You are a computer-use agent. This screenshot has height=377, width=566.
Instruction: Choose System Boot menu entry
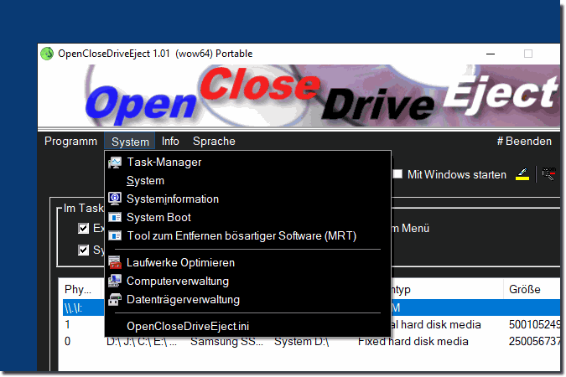pyautogui.click(x=247, y=218)
